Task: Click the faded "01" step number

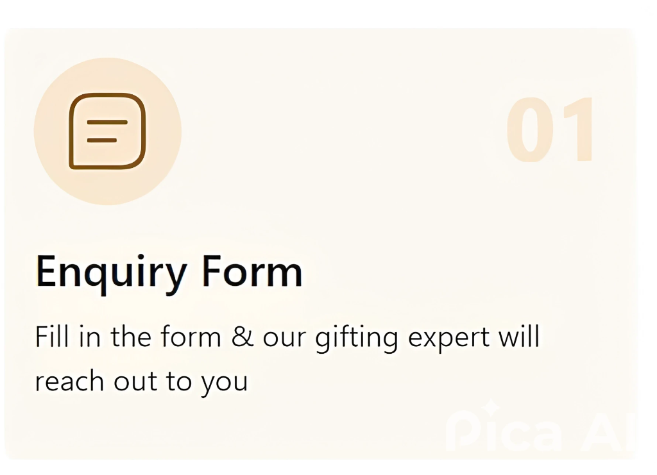Action: (550, 131)
